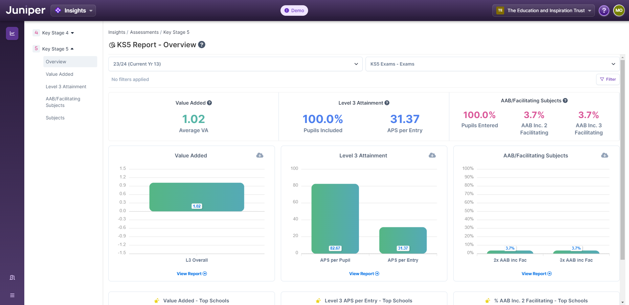
Task: Go to Assessments breadcrumb
Action: pos(144,32)
